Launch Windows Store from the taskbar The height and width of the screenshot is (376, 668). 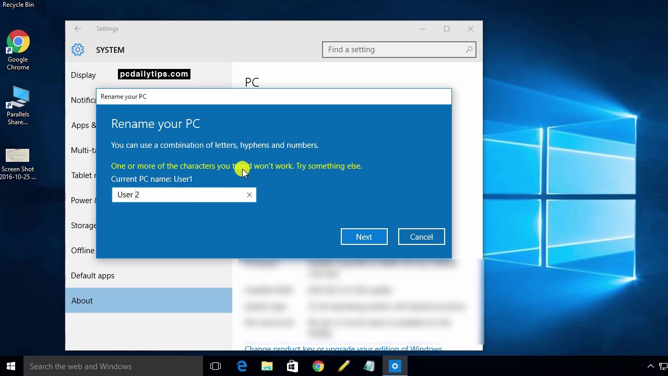coord(292,367)
